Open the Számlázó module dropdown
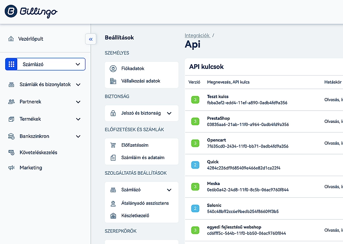This screenshot has height=244, width=343. pos(45,64)
